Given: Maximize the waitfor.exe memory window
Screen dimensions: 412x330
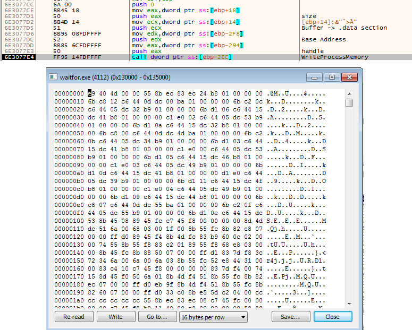Looking at the screenshot, I should click(331, 77).
